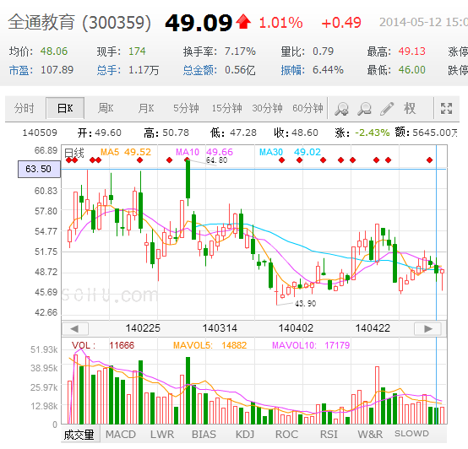Switch to the 5分钟 chart tab
The height and width of the screenshot is (449, 468).
click(186, 108)
